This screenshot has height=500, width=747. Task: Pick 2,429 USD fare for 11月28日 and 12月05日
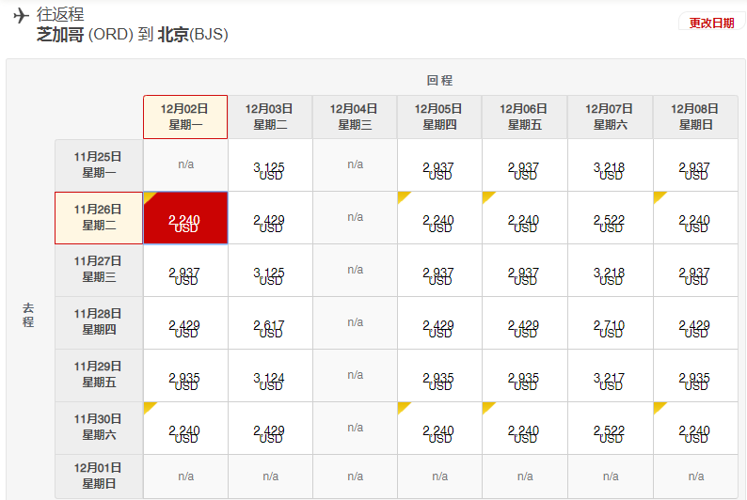click(x=439, y=323)
